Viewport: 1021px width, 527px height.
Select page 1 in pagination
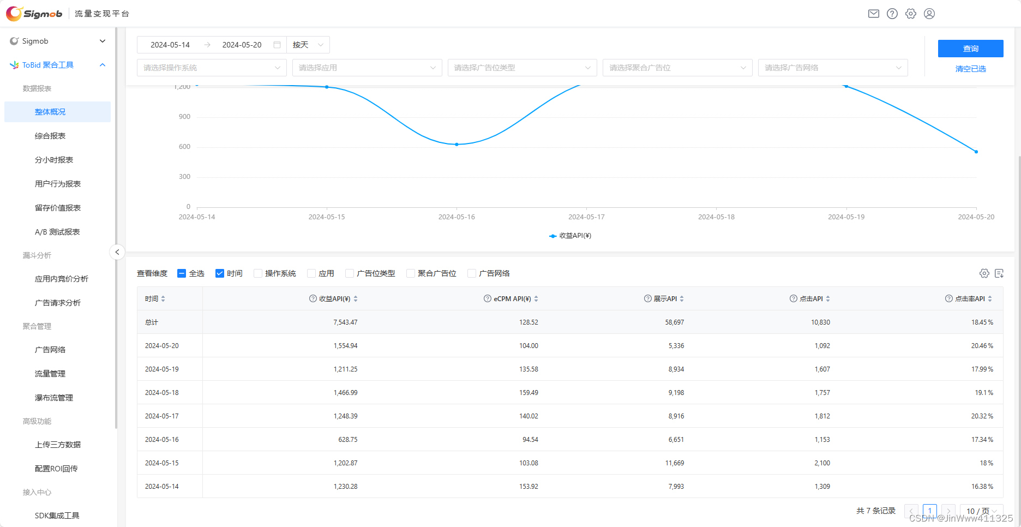pos(930,511)
